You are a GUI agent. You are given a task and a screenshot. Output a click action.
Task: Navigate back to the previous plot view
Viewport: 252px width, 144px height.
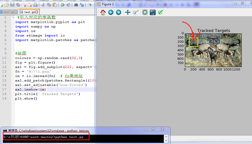(x=111, y=12)
